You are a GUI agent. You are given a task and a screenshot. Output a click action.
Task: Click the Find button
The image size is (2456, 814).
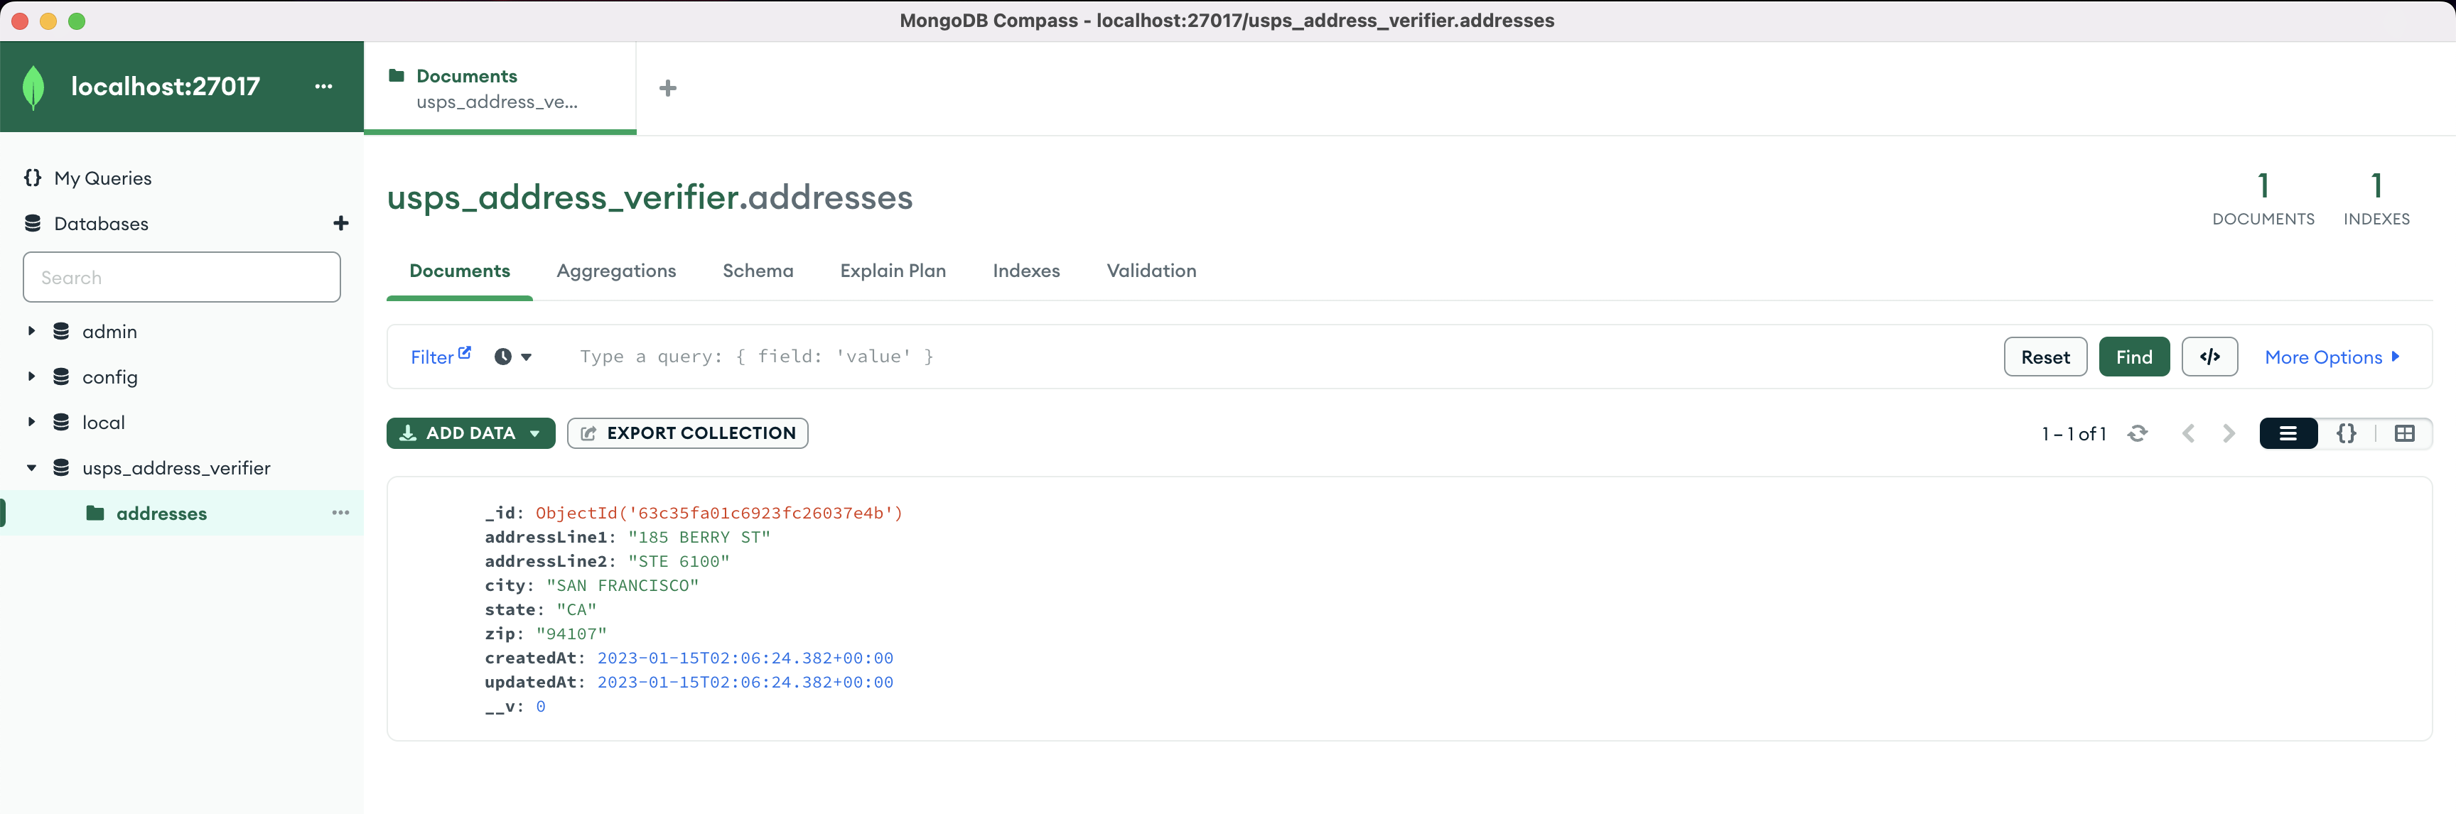click(x=2133, y=357)
